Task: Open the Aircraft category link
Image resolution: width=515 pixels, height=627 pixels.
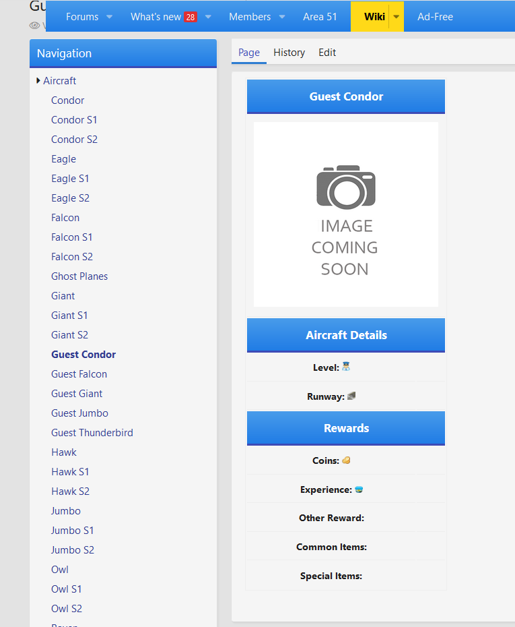Action: [59, 81]
